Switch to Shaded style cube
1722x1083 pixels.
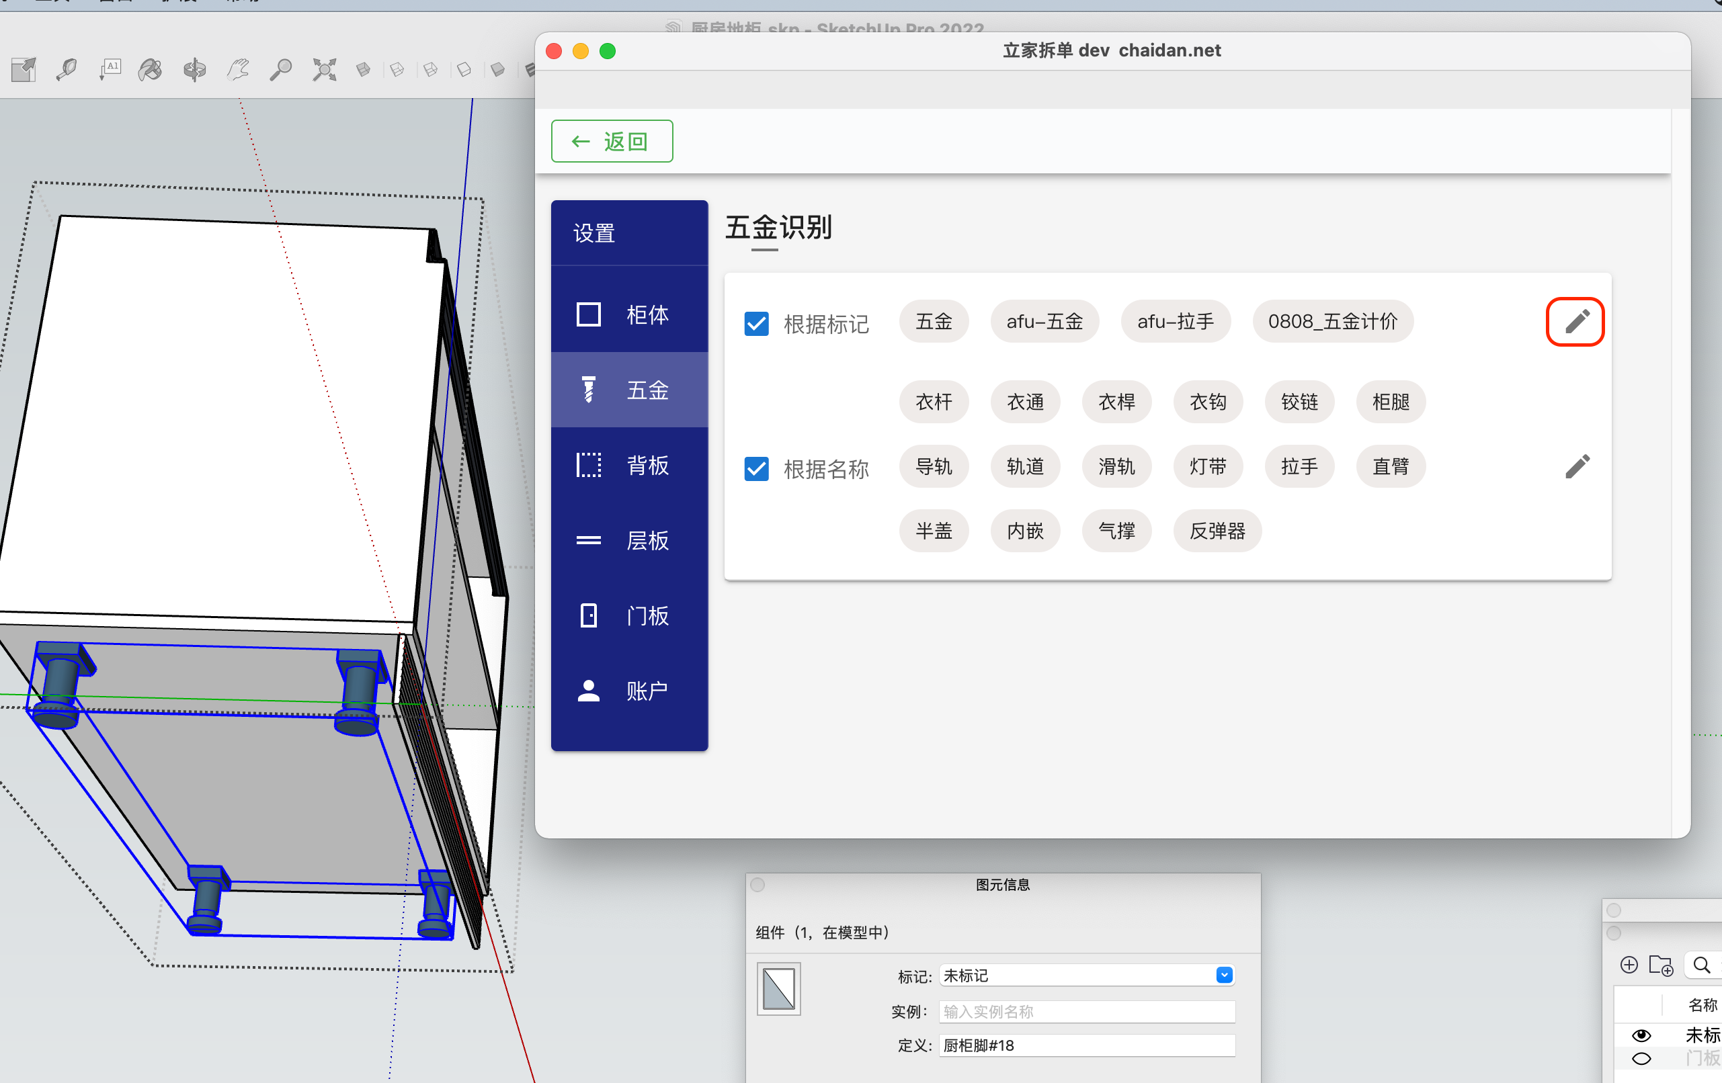click(x=498, y=69)
